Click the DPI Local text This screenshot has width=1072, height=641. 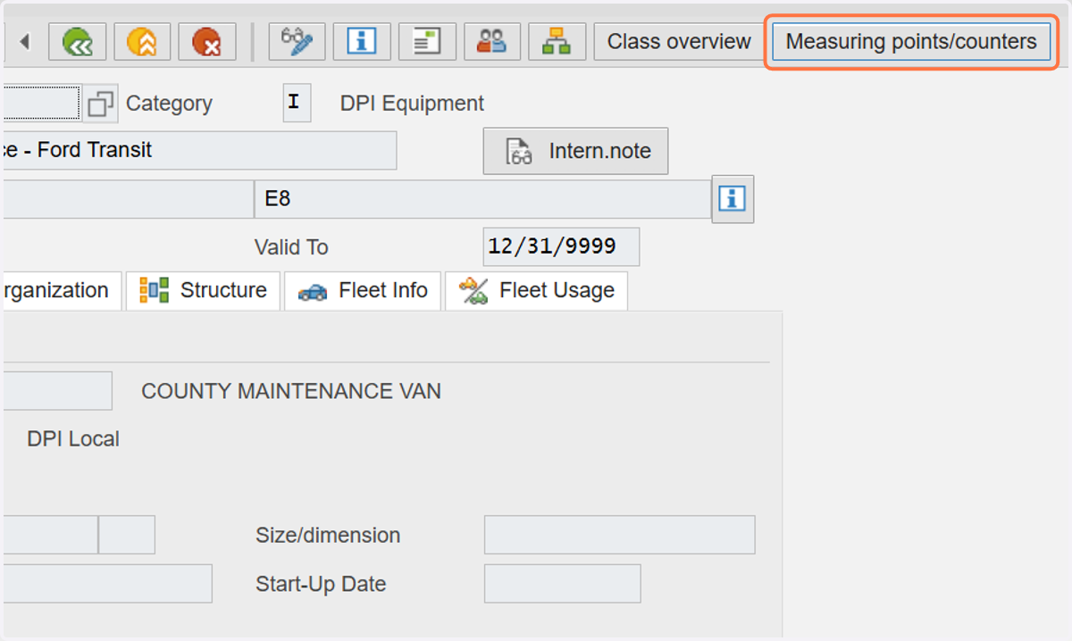pyautogui.click(x=73, y=439)
